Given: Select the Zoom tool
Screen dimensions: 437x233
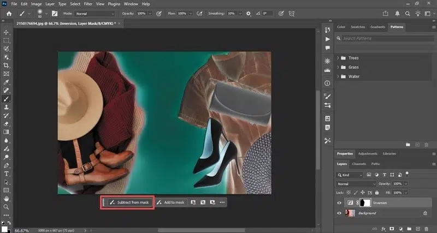Looking at the screenshot, I should point(6,207).
